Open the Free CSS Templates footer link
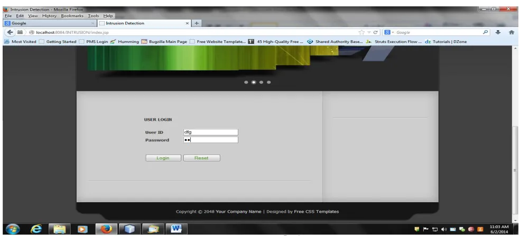 pyautogui.click(x=317, y=212)
